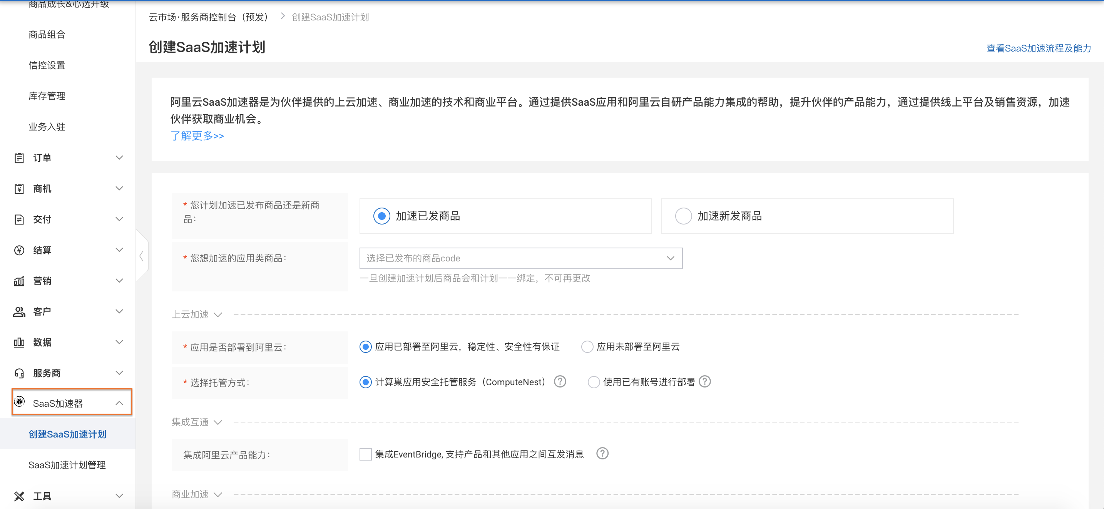Open 信控设置 in the sidebar
Screen dimensions: 1104x509
47,65
